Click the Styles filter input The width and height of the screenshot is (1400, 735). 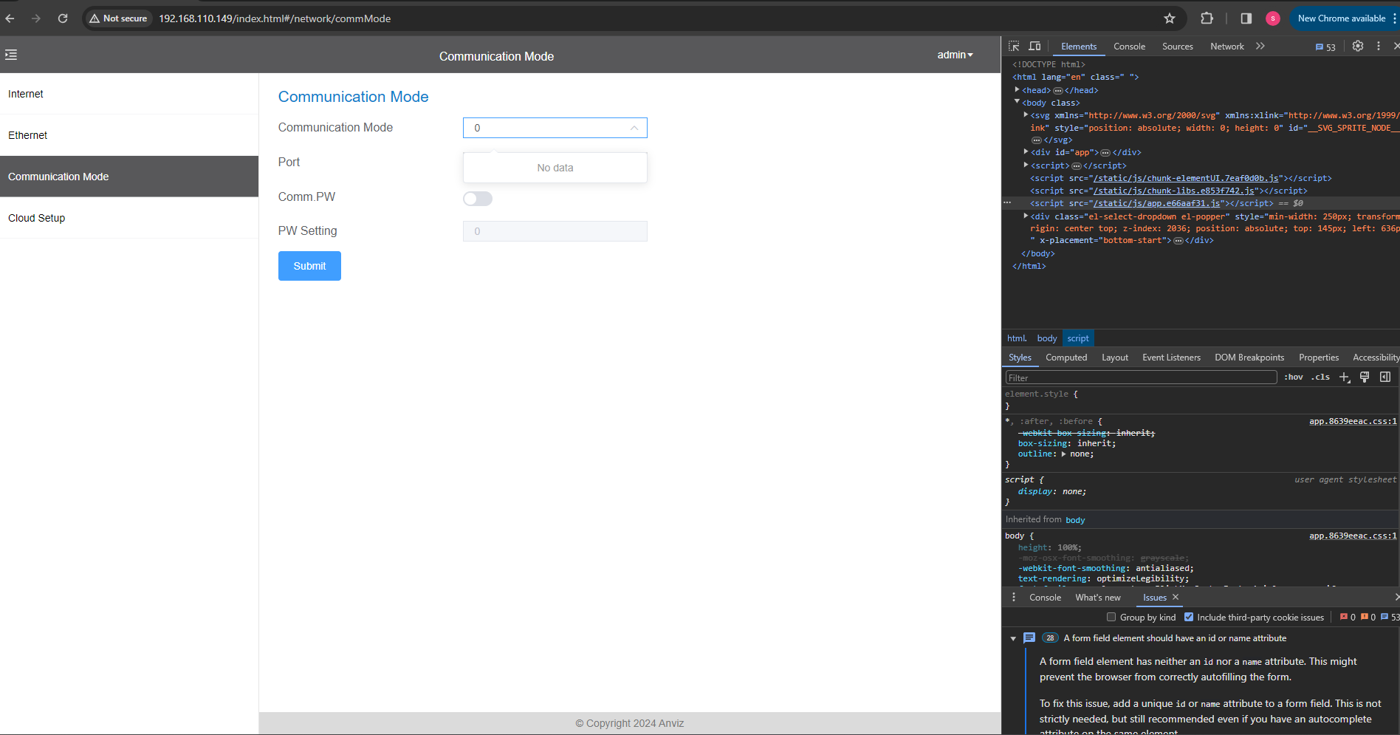coord(1141,377)
